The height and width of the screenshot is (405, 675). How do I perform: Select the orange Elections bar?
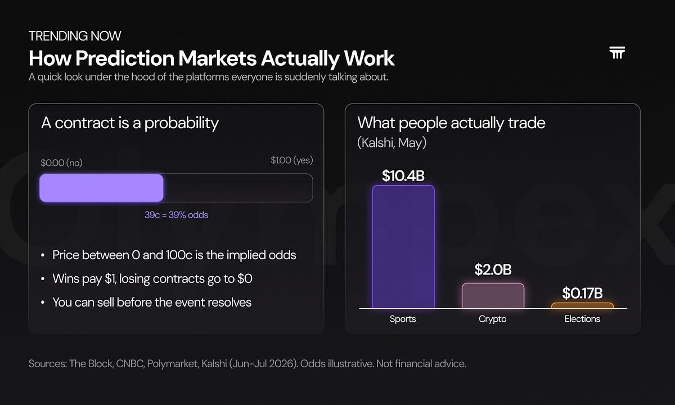(582, 306)
